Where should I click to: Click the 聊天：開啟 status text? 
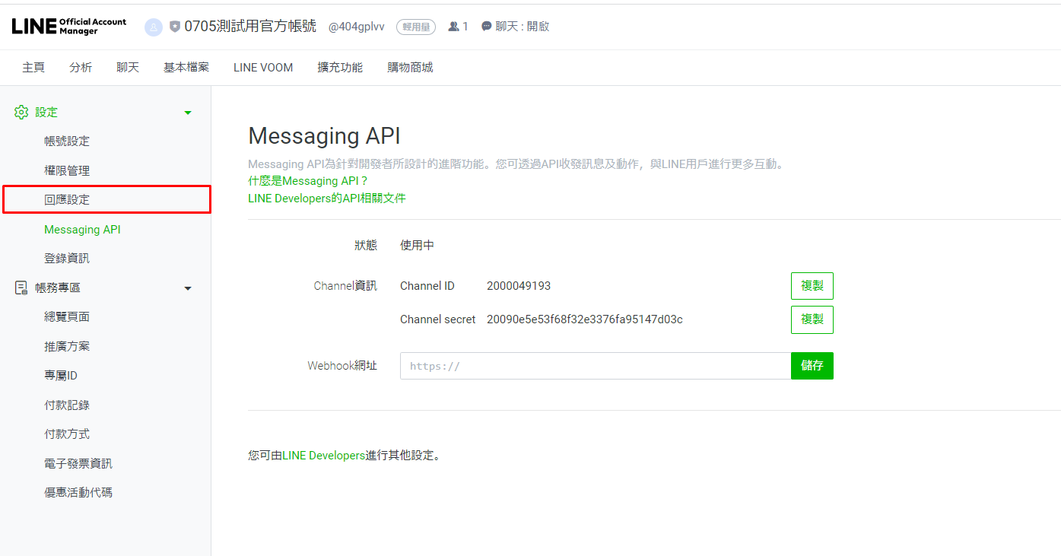tap(523, 27)
